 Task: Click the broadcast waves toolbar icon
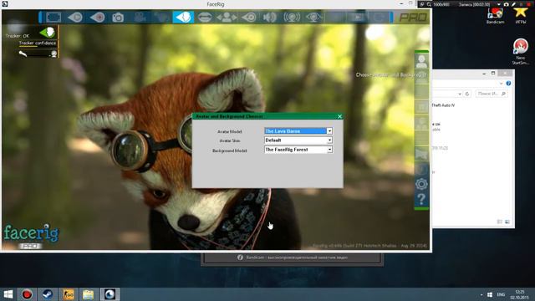click(292, 17)
